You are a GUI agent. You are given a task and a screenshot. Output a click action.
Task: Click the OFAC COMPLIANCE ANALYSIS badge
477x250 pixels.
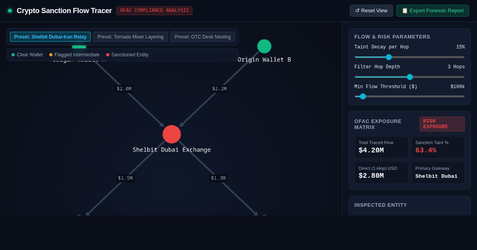[x=154, y=11]
